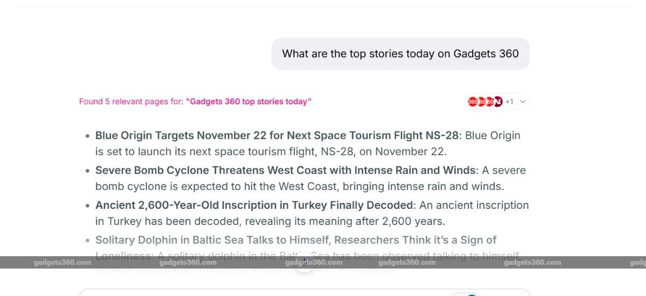Screen dimensions: 646x296
Task: Click the first red 360 source favicon
Action: pos(473,102)
